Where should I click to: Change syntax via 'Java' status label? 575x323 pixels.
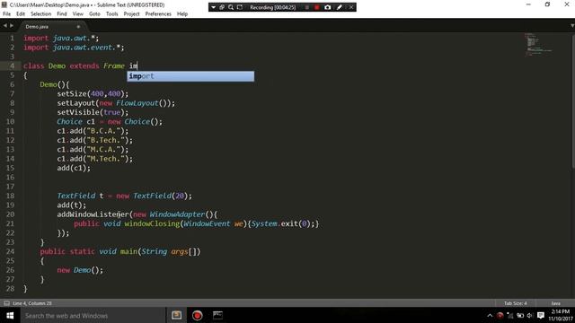pos(555,303)
